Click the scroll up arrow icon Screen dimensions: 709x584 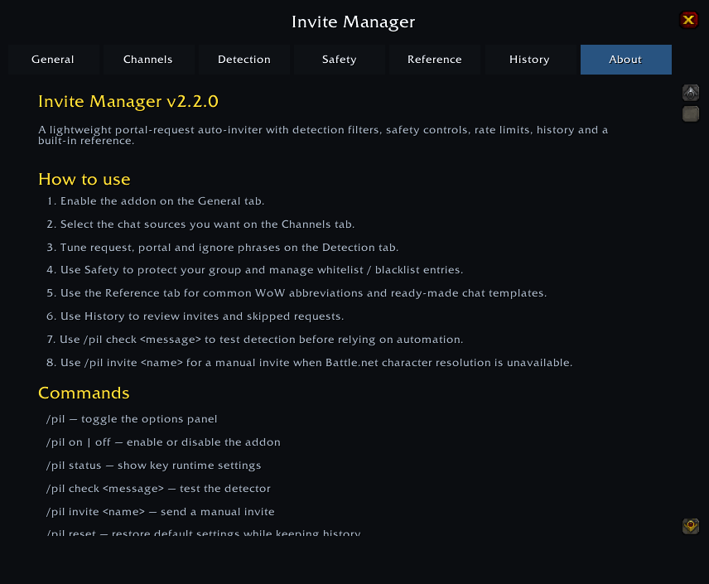point(691,93)
